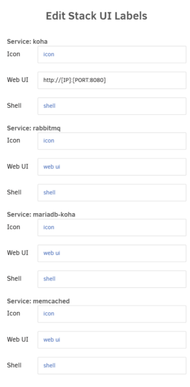This screenshot has height=387, width=190.
Task: Click the rabbitmq Web UI field
Action: point(112,167)
